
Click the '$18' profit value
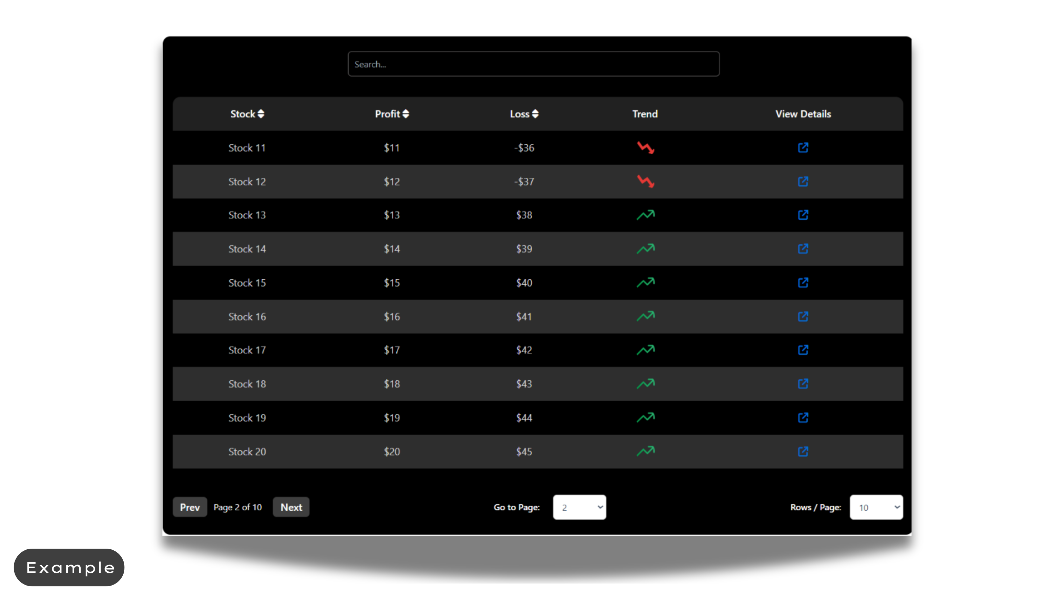pos(392,384)
